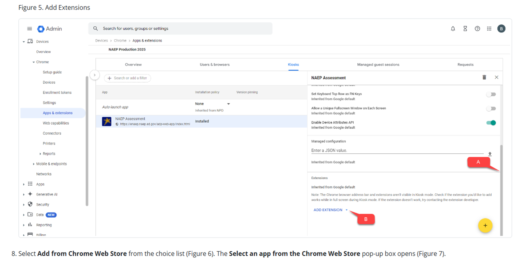This screenshot has height=261, width=516.
Task: Expand the Reports tree item
Action: tap(40, 154)
